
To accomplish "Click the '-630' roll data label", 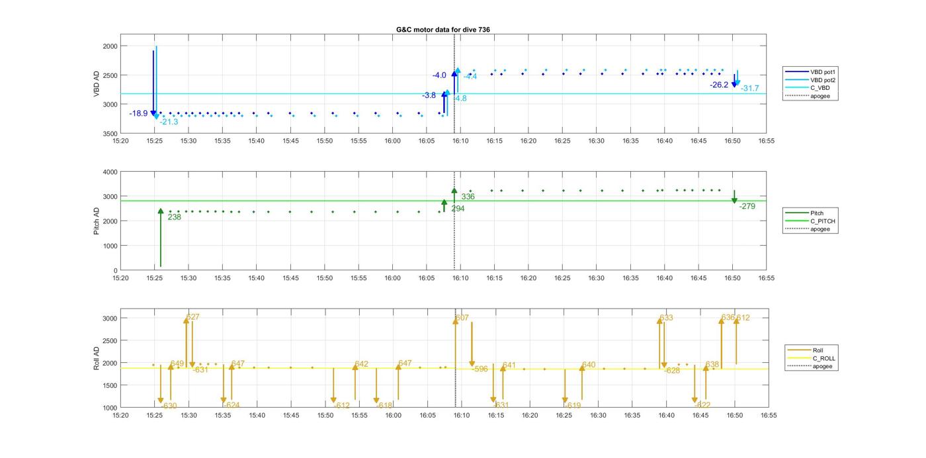I will 169,406.
